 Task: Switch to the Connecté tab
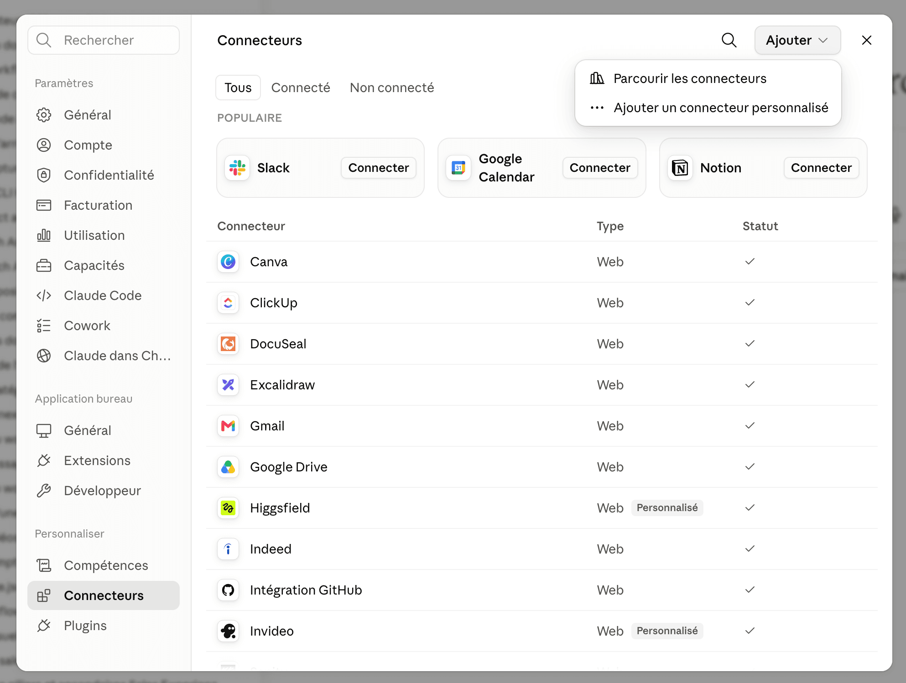(x=301, y=88)
